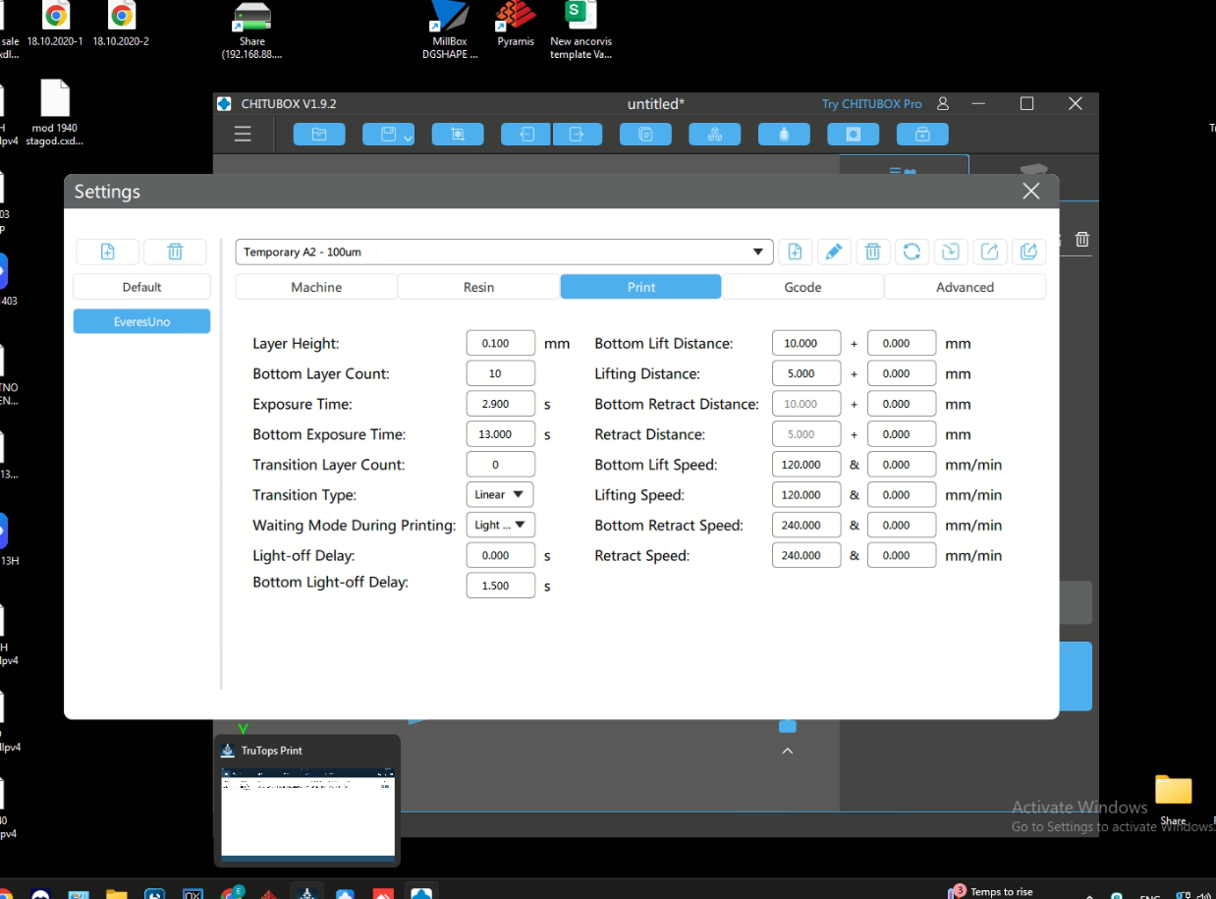Click the reset profile refresh icon

coord(912,253)
